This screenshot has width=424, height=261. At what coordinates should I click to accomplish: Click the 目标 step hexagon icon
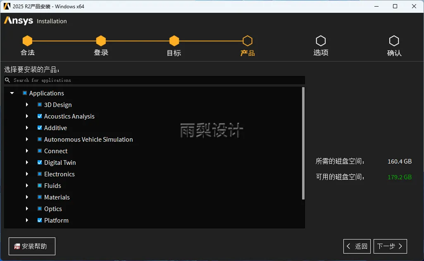point(174,41)
